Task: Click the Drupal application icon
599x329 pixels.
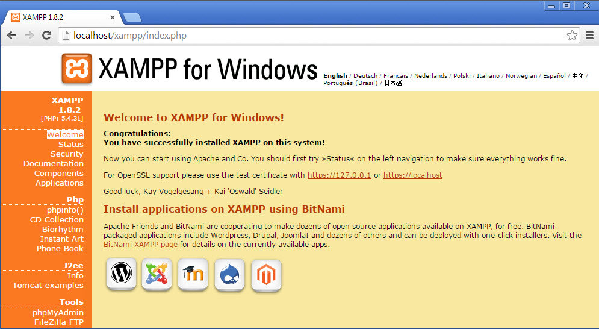Action: [x=229, y=274]
